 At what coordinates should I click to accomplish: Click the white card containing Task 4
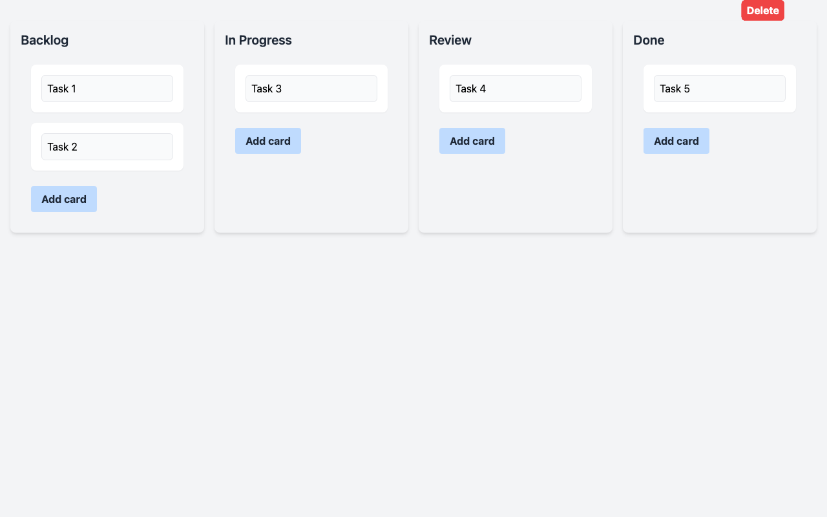(516, 109)
